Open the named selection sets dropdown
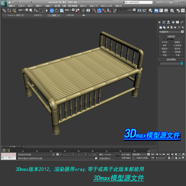The image size is (186, 186). 127,10
